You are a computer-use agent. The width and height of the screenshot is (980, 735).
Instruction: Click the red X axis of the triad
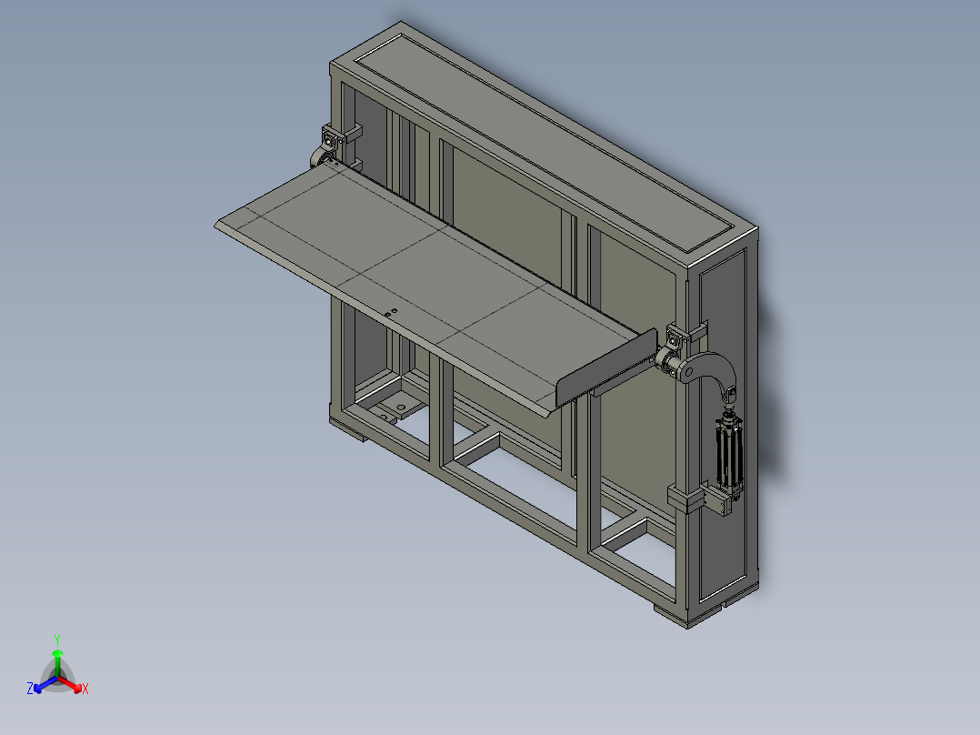[71, 684]
